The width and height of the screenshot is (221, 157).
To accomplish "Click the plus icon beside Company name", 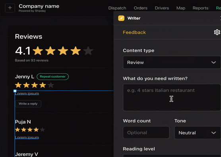I will (x=10, y=8).
